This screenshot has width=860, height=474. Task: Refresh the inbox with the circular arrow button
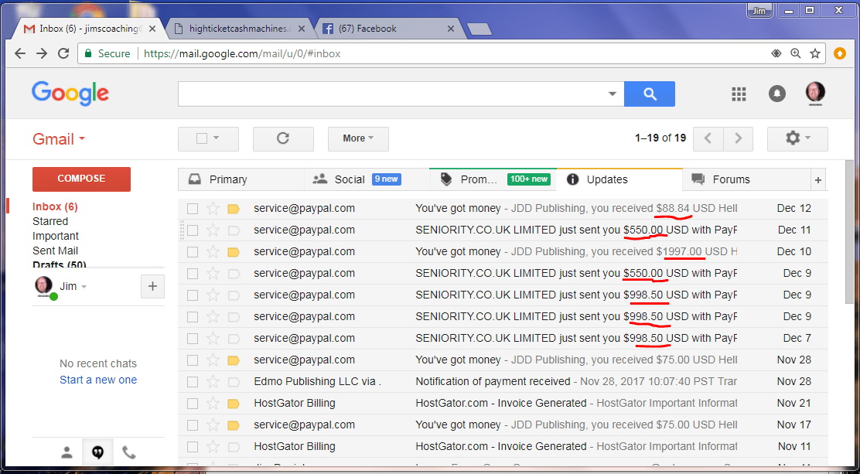(x=283, y=139)
